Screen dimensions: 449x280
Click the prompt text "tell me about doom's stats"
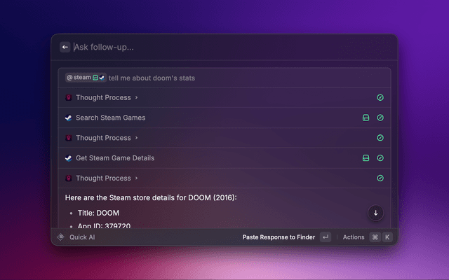tap(152, 78)
